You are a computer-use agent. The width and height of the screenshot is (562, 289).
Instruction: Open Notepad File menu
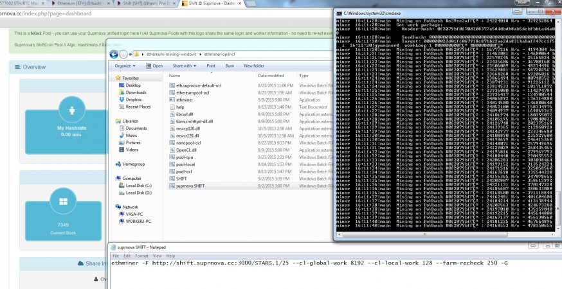[x=116, y=256]
